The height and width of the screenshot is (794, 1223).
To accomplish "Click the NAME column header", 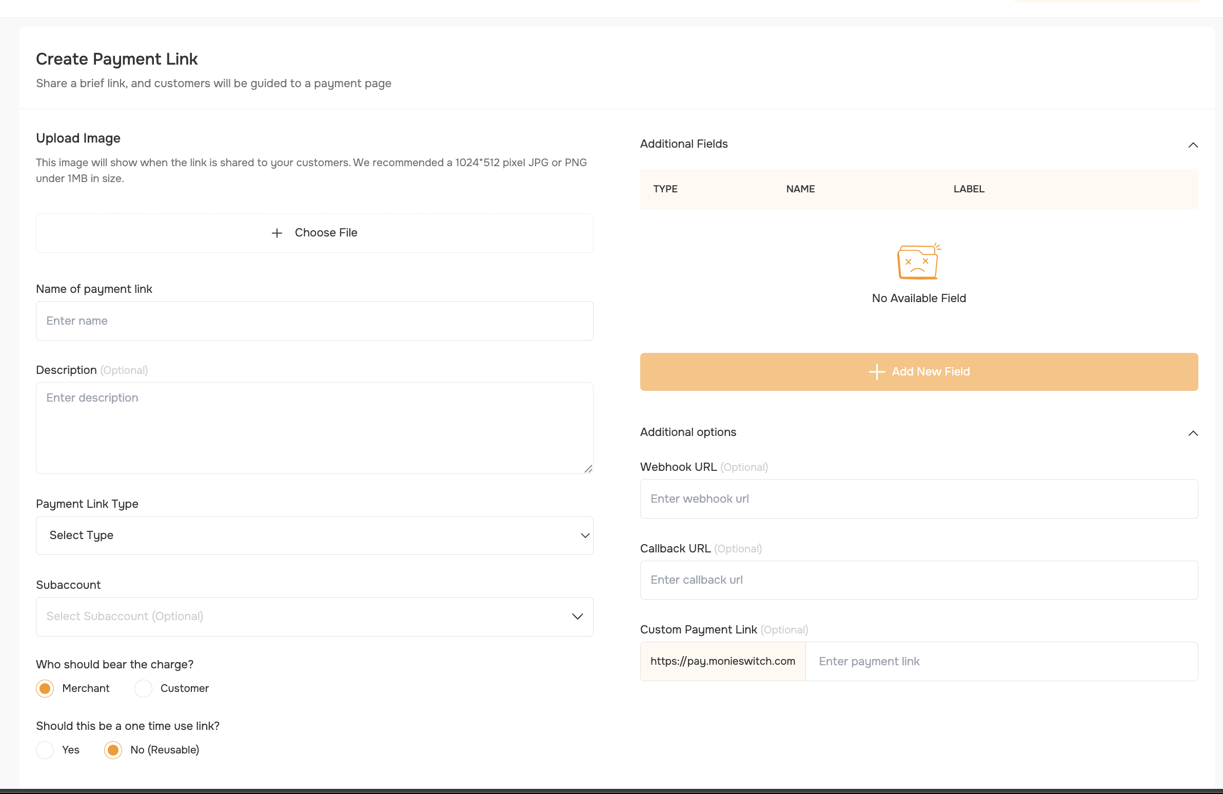I will [x=800, y=189].
